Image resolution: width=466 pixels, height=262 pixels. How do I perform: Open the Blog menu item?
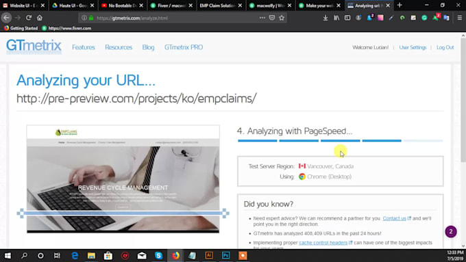point(148,47)
